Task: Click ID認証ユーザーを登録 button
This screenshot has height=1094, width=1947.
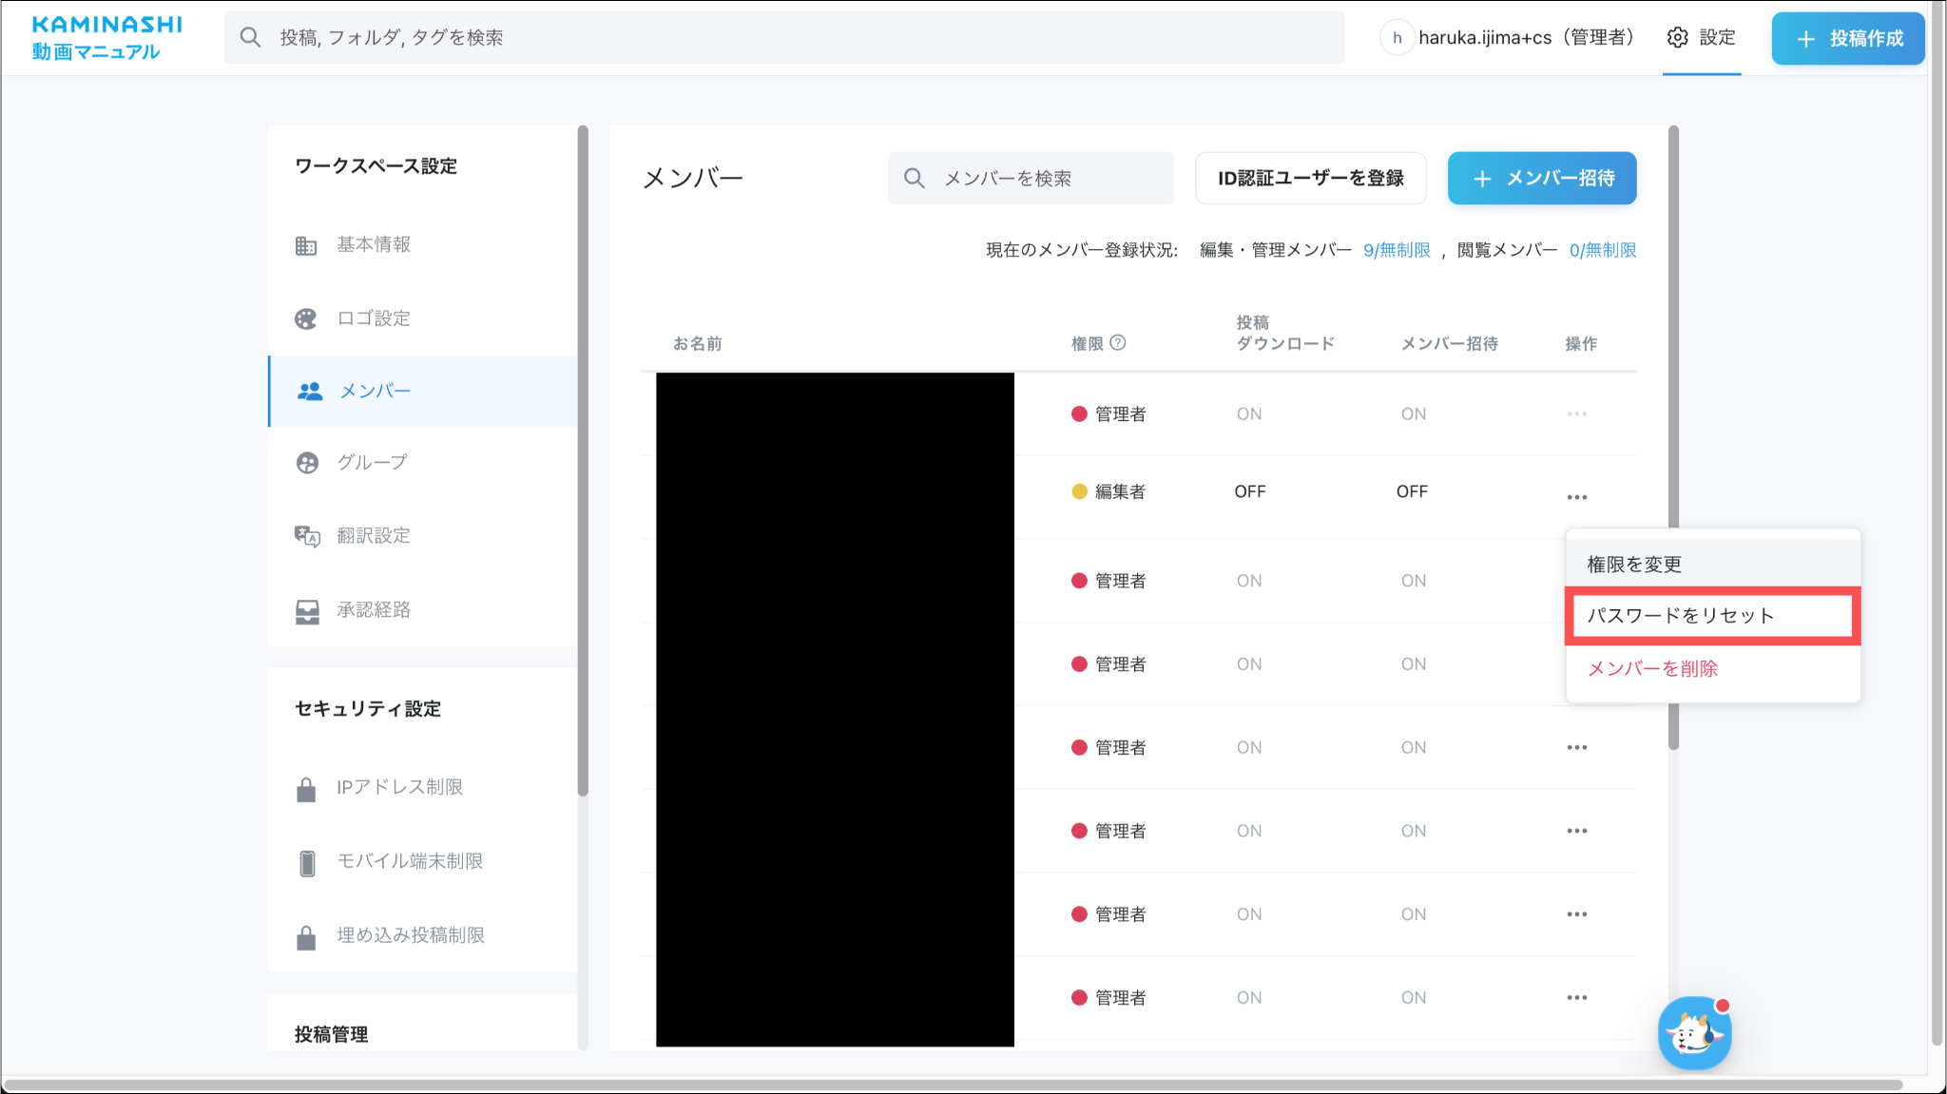Action: click(x=1310, y=178)
